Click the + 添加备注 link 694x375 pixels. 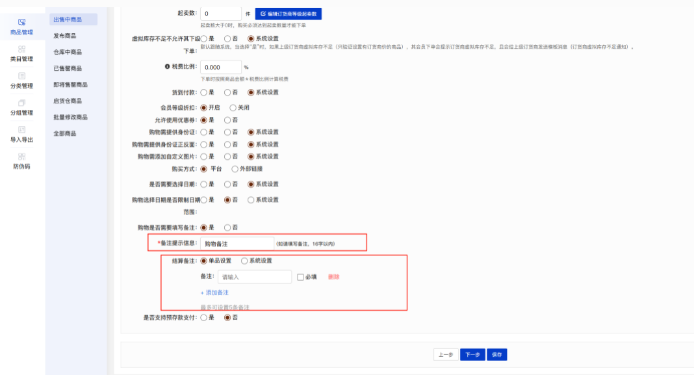tap(214, 292)
